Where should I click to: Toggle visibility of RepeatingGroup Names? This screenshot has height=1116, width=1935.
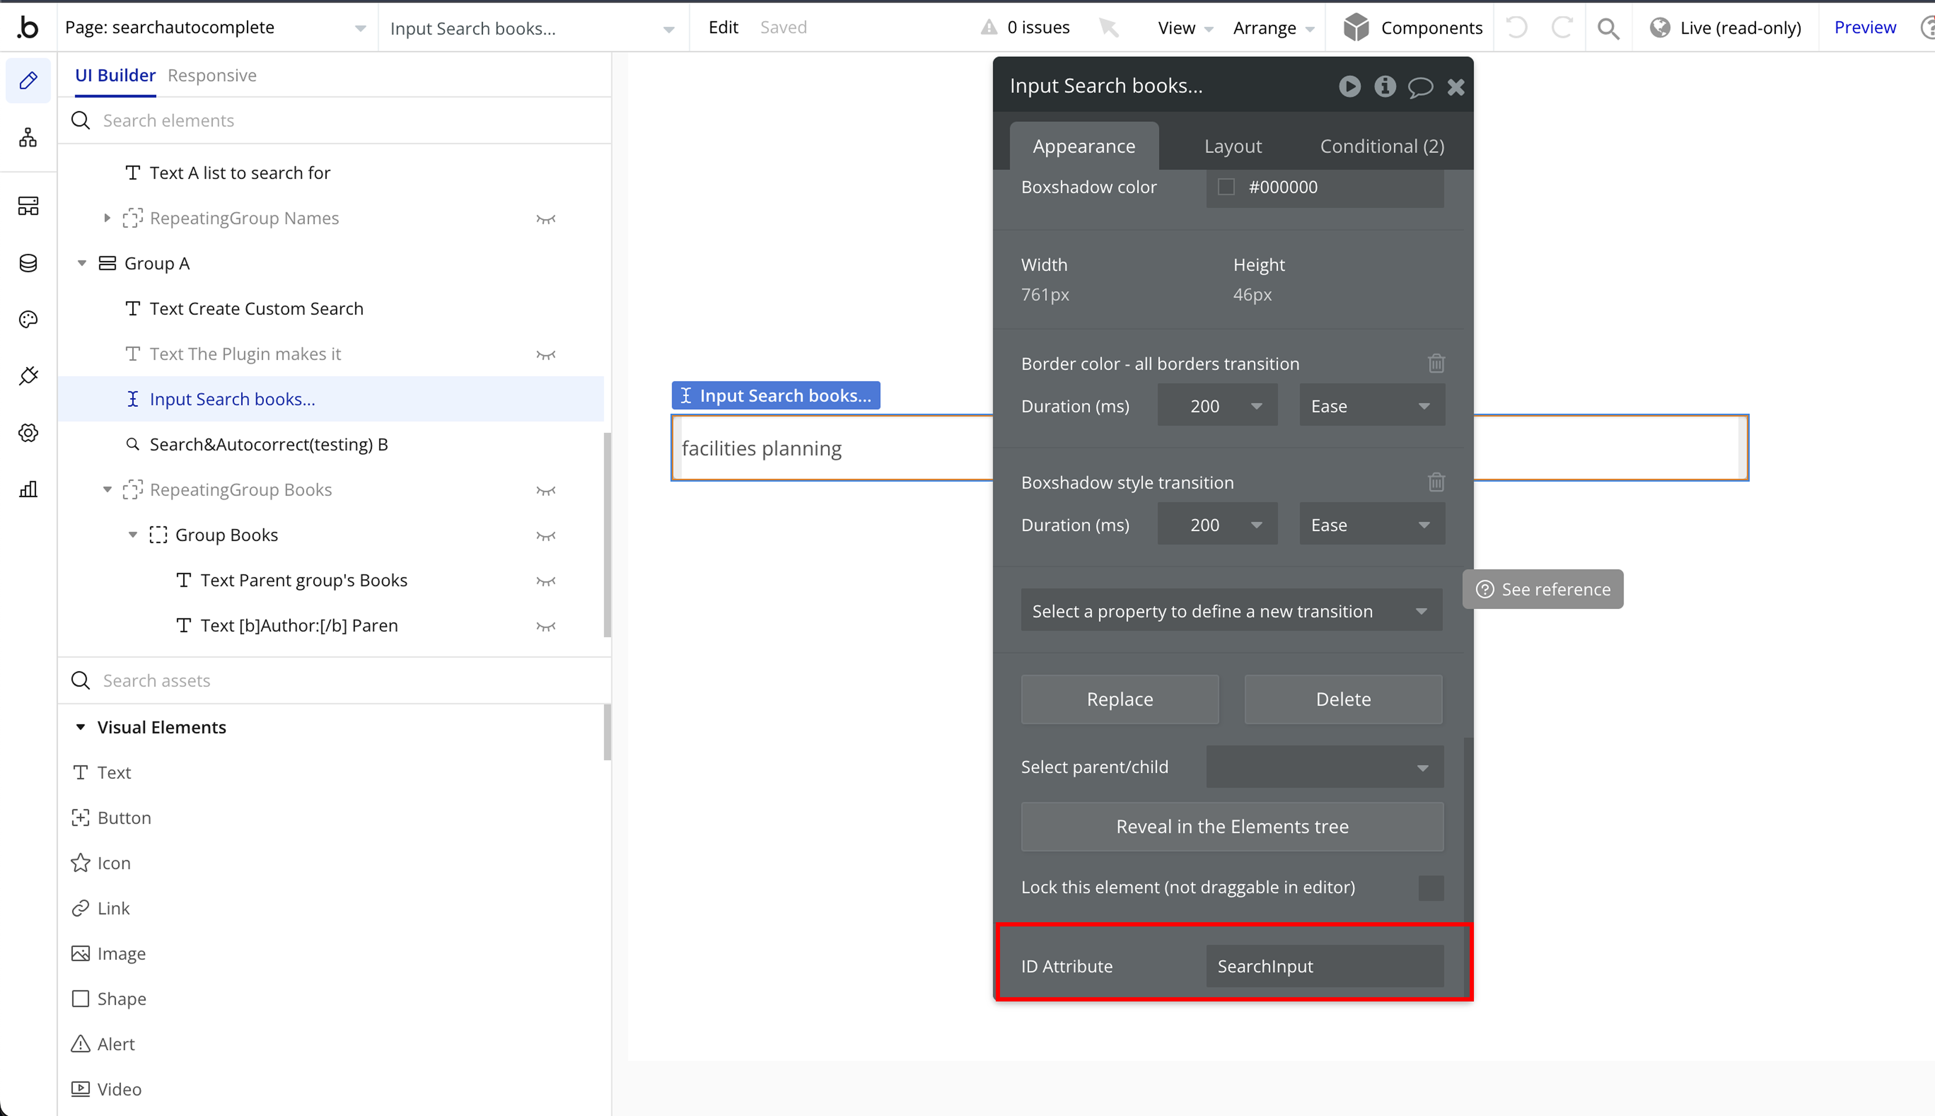coord(546,219)
